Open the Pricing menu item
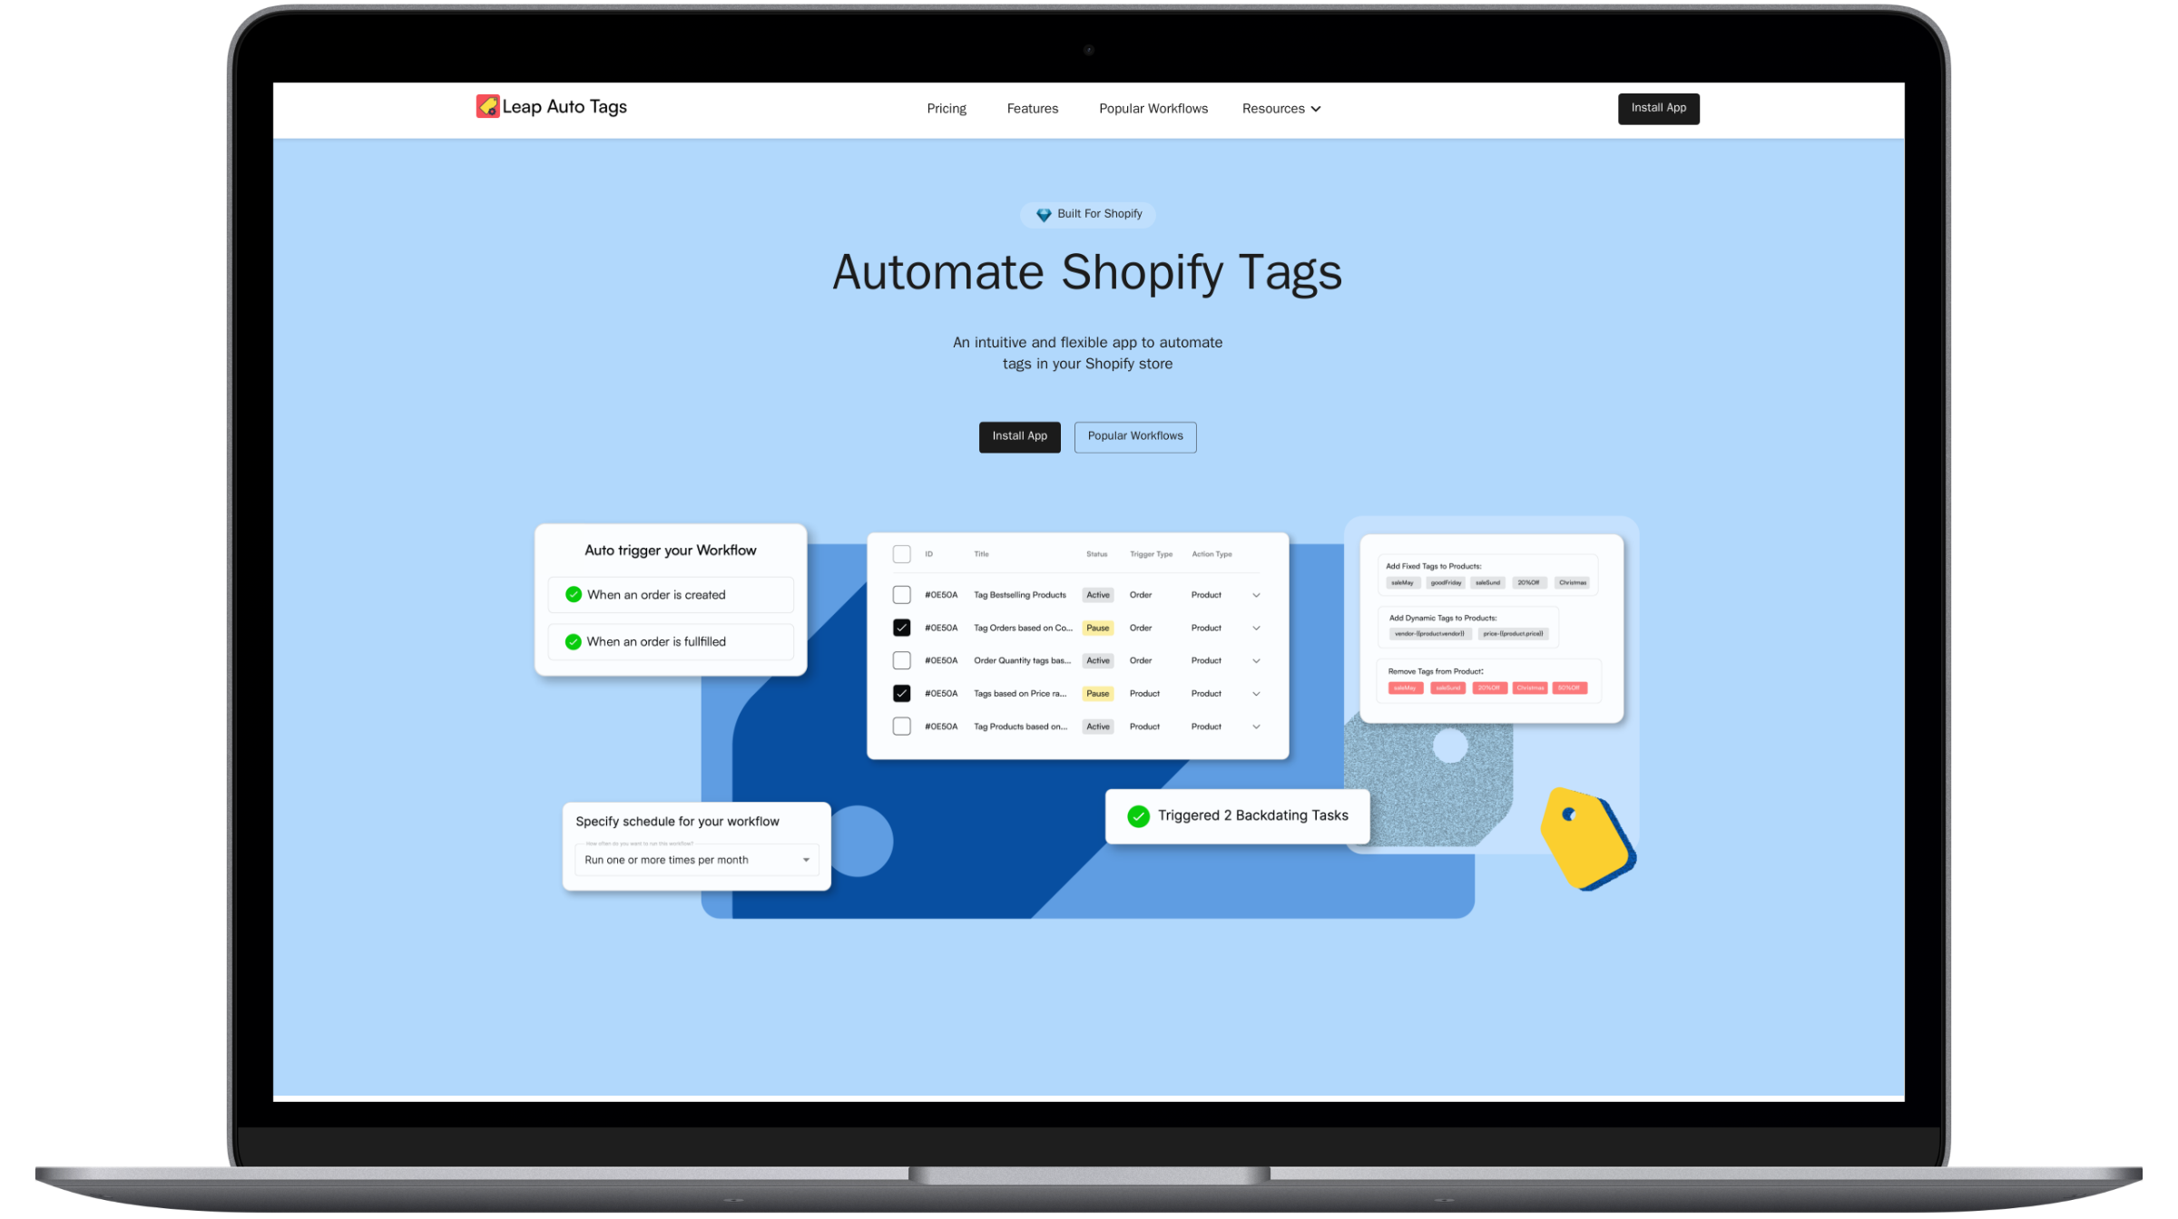Image resolution: width=2178 pixels, height=1219 pixels. pyautogui.click(x=947, y=108)
